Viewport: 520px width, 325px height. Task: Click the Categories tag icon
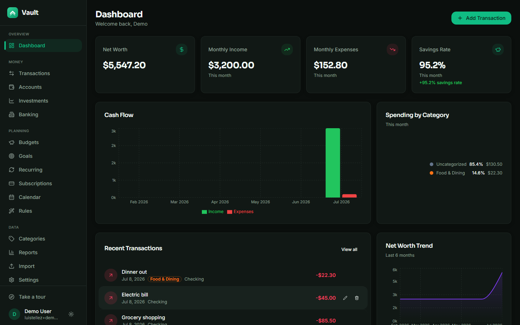[x=12, y=239]
